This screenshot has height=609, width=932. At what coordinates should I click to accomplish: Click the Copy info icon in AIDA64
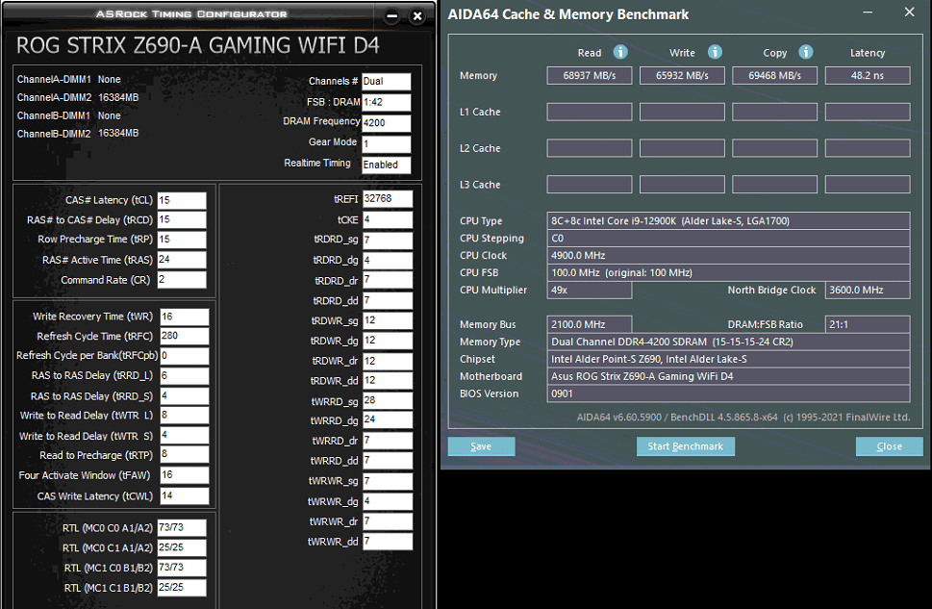coord(805,52)
